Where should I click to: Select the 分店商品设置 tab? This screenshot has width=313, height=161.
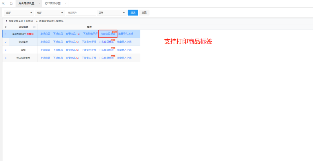point(26,3)
